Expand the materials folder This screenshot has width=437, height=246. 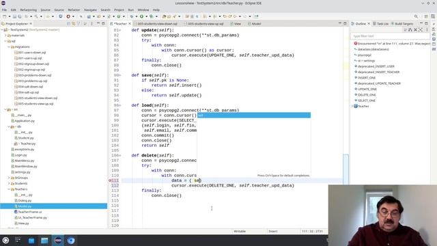(5, 36)
